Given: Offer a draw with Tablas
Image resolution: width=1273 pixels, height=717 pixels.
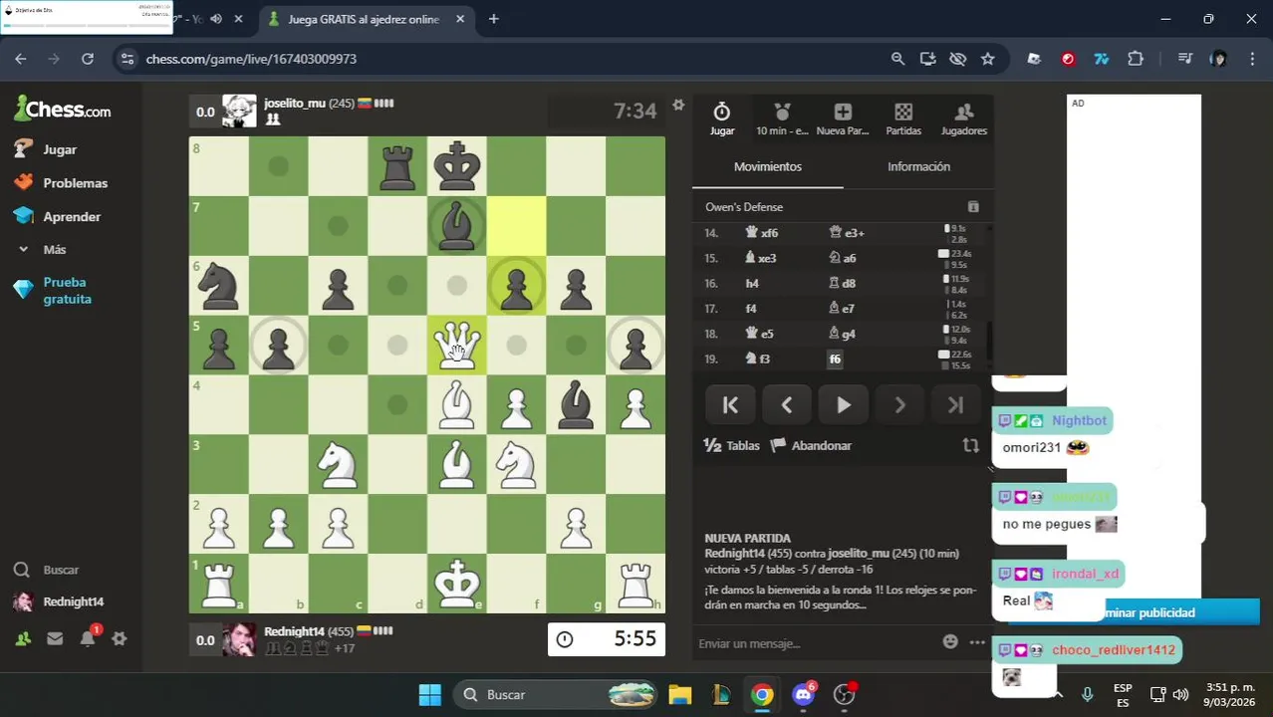Looking at the screenshot, I should 732,445.
